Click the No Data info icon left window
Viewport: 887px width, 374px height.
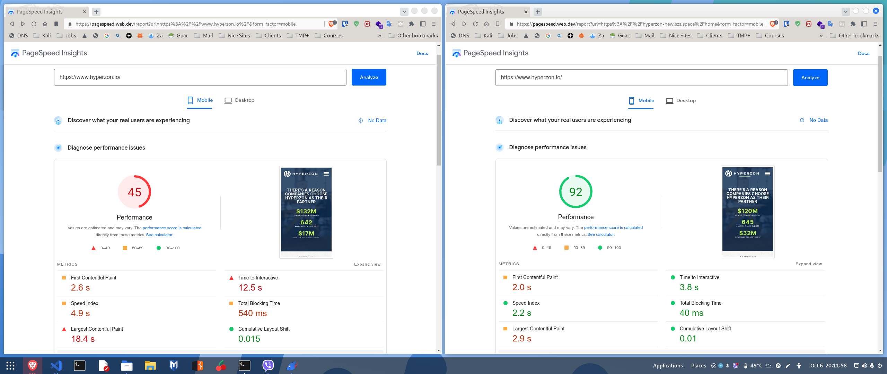(360, 120)
